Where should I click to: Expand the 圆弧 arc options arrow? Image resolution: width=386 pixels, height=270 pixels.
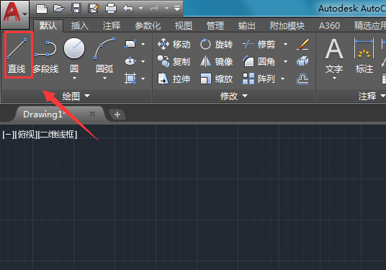point(104,78)
